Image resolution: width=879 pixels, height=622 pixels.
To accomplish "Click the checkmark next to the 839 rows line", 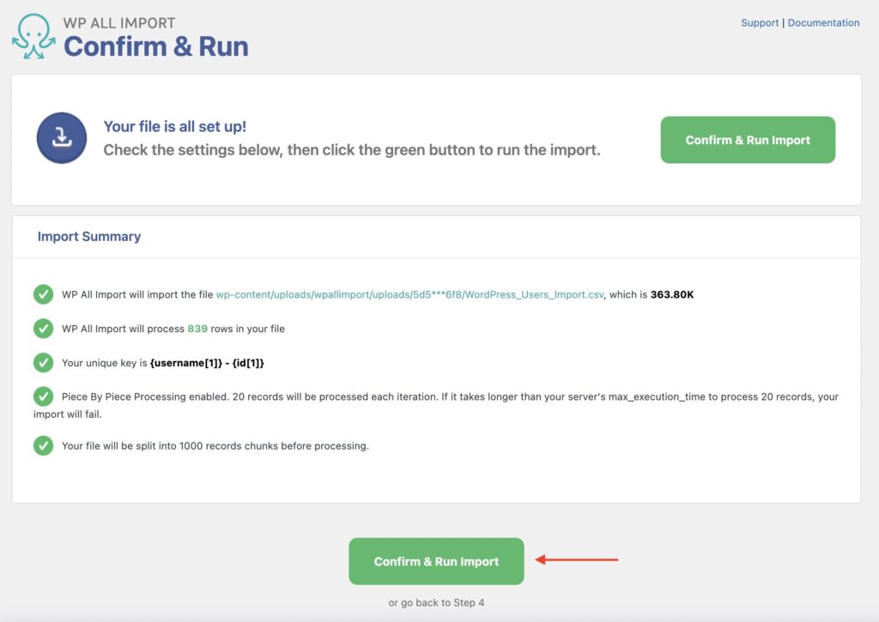I will point(44,329).
